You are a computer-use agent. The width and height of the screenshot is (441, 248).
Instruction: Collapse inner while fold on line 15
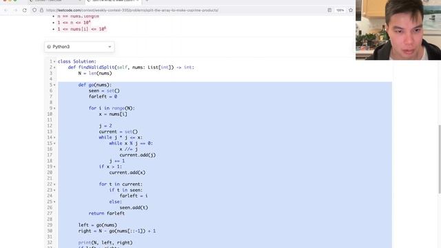tap(54, 143)
